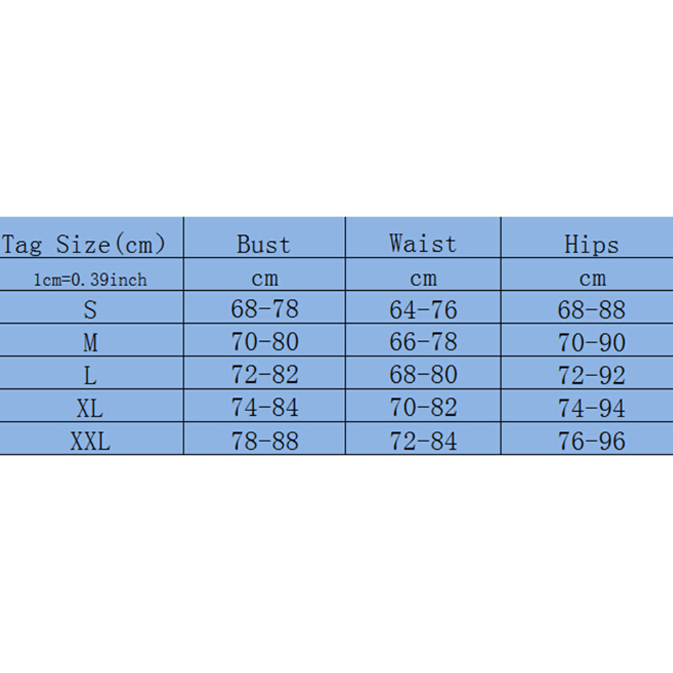Select the Hips column header

pos(591,244)
